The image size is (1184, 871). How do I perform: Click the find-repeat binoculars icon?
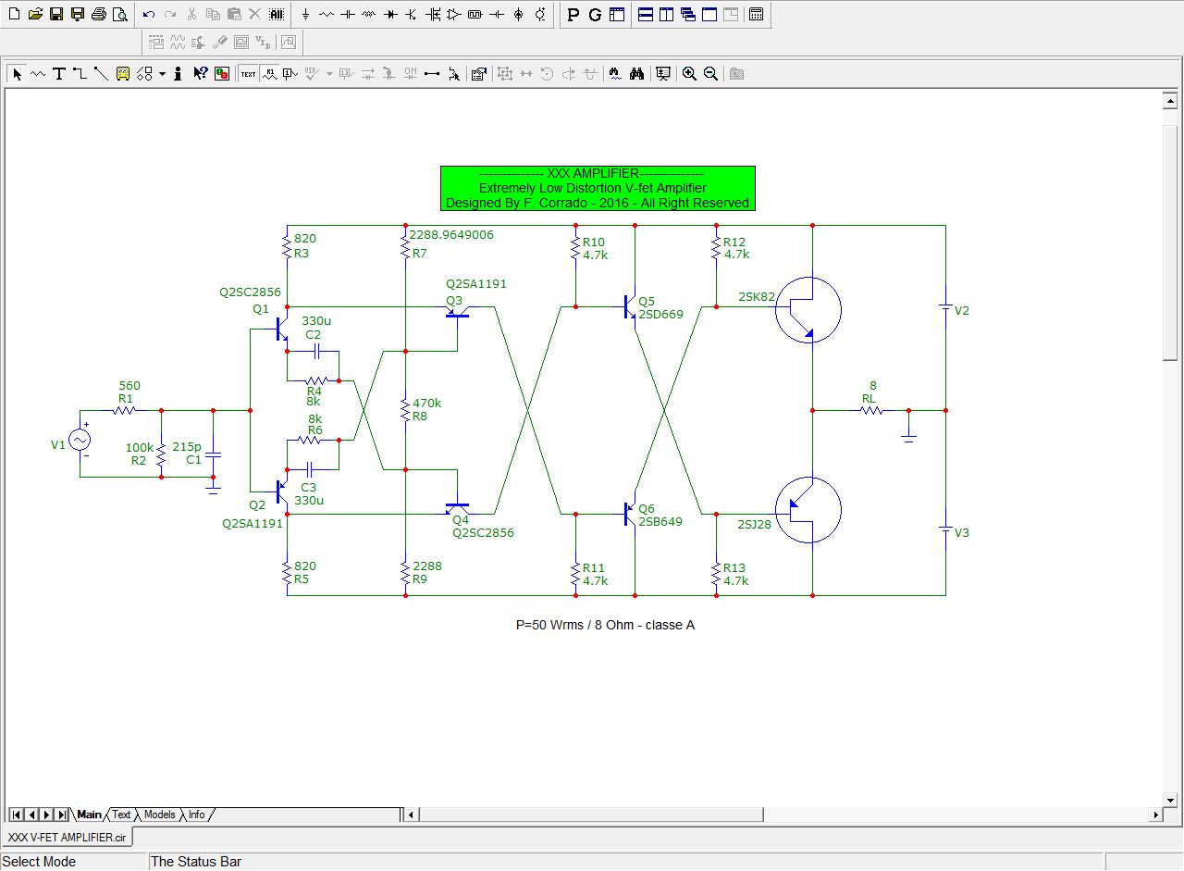tap(636, 74)
